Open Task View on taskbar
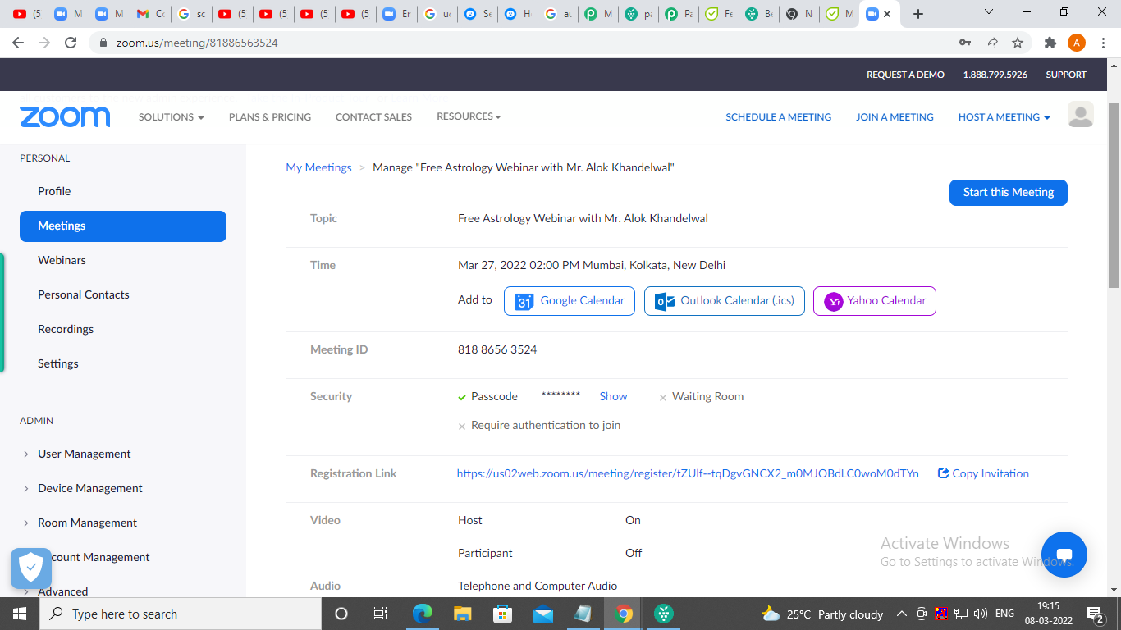The width and height of the screenshot is (1121, 630). [x=381, y=614]
